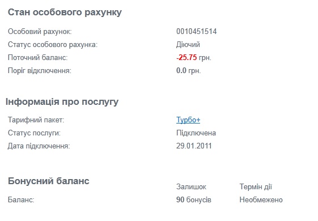The width and height of the screenshot is (318, 221).
Task: Click the account number 0010451514
Action: tap(196, 31)
